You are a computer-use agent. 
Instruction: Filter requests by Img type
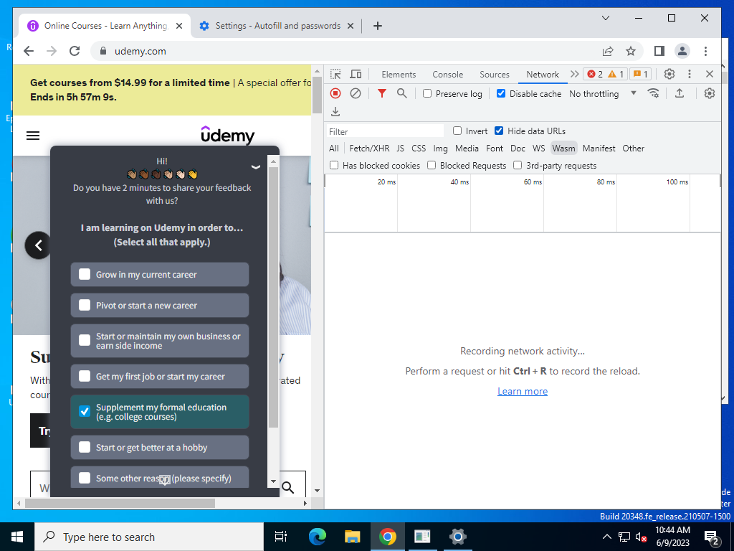coord(440,148)
